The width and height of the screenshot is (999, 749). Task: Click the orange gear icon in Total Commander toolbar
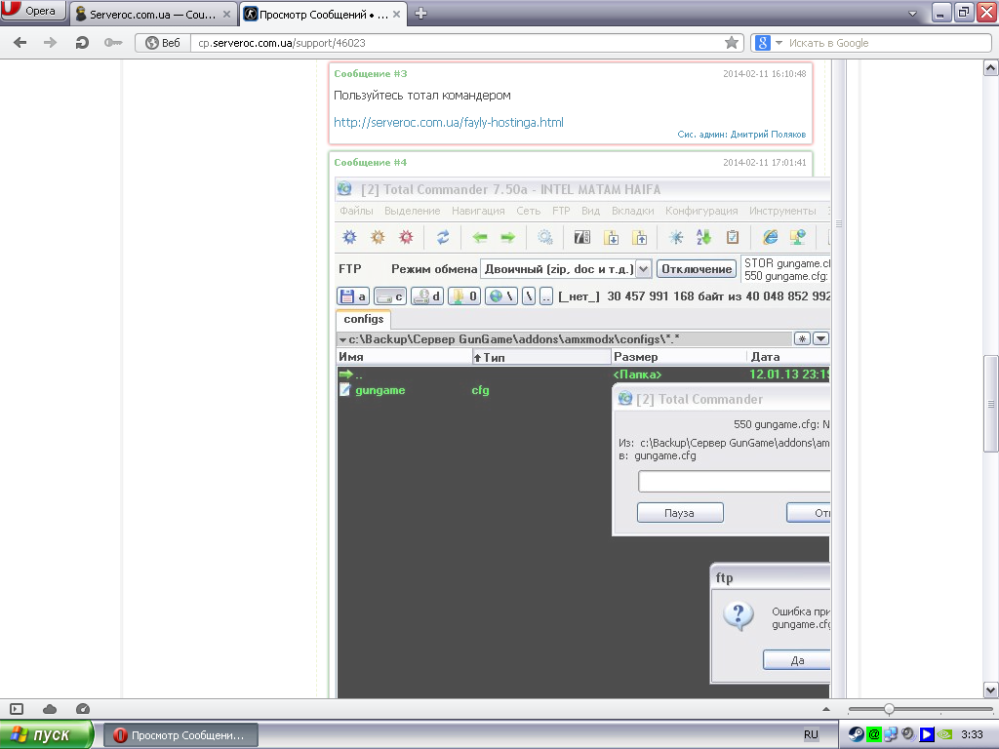click(378, 238)
